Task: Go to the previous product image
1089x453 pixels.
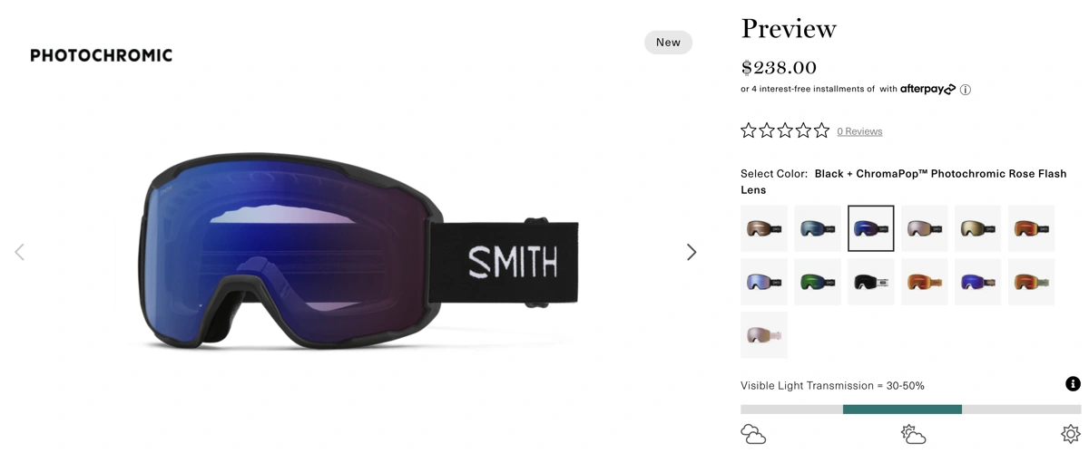Action: [x=19, y=252]
